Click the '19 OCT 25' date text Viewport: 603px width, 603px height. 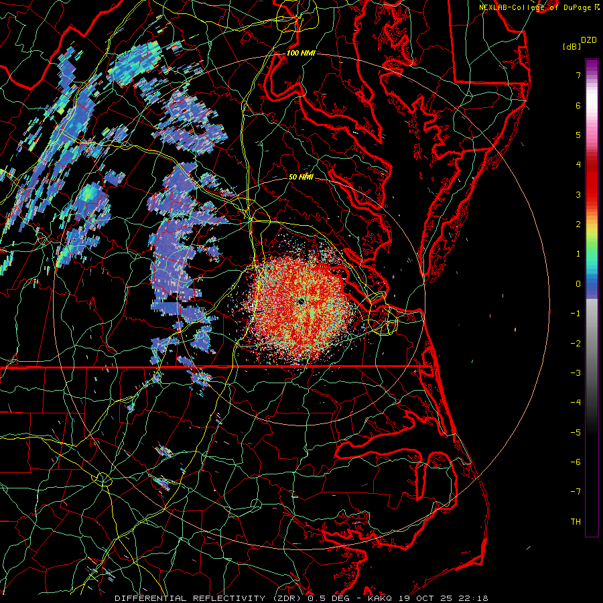425,598
